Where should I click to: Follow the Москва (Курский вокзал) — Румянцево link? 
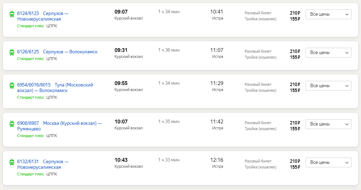[x=59, y=126]
